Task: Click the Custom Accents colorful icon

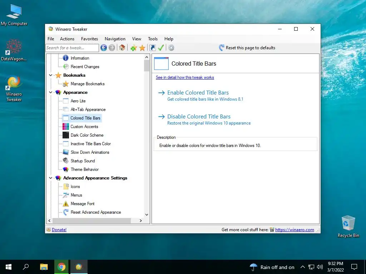Action: click(66, 127)
